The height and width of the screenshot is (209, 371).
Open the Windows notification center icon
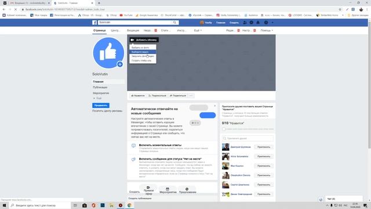pyautogui.click(x=366, y=205)
